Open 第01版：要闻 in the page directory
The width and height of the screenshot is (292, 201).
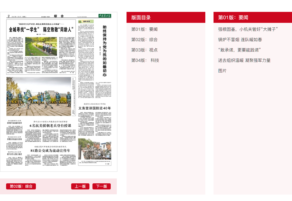pyautogui.click(x=144, y=29)
